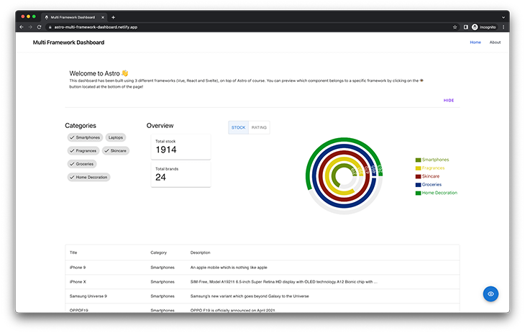Open the Chrome three-dot menu
This screenshot has height=333, width=525.
click(x=503, y=27)
